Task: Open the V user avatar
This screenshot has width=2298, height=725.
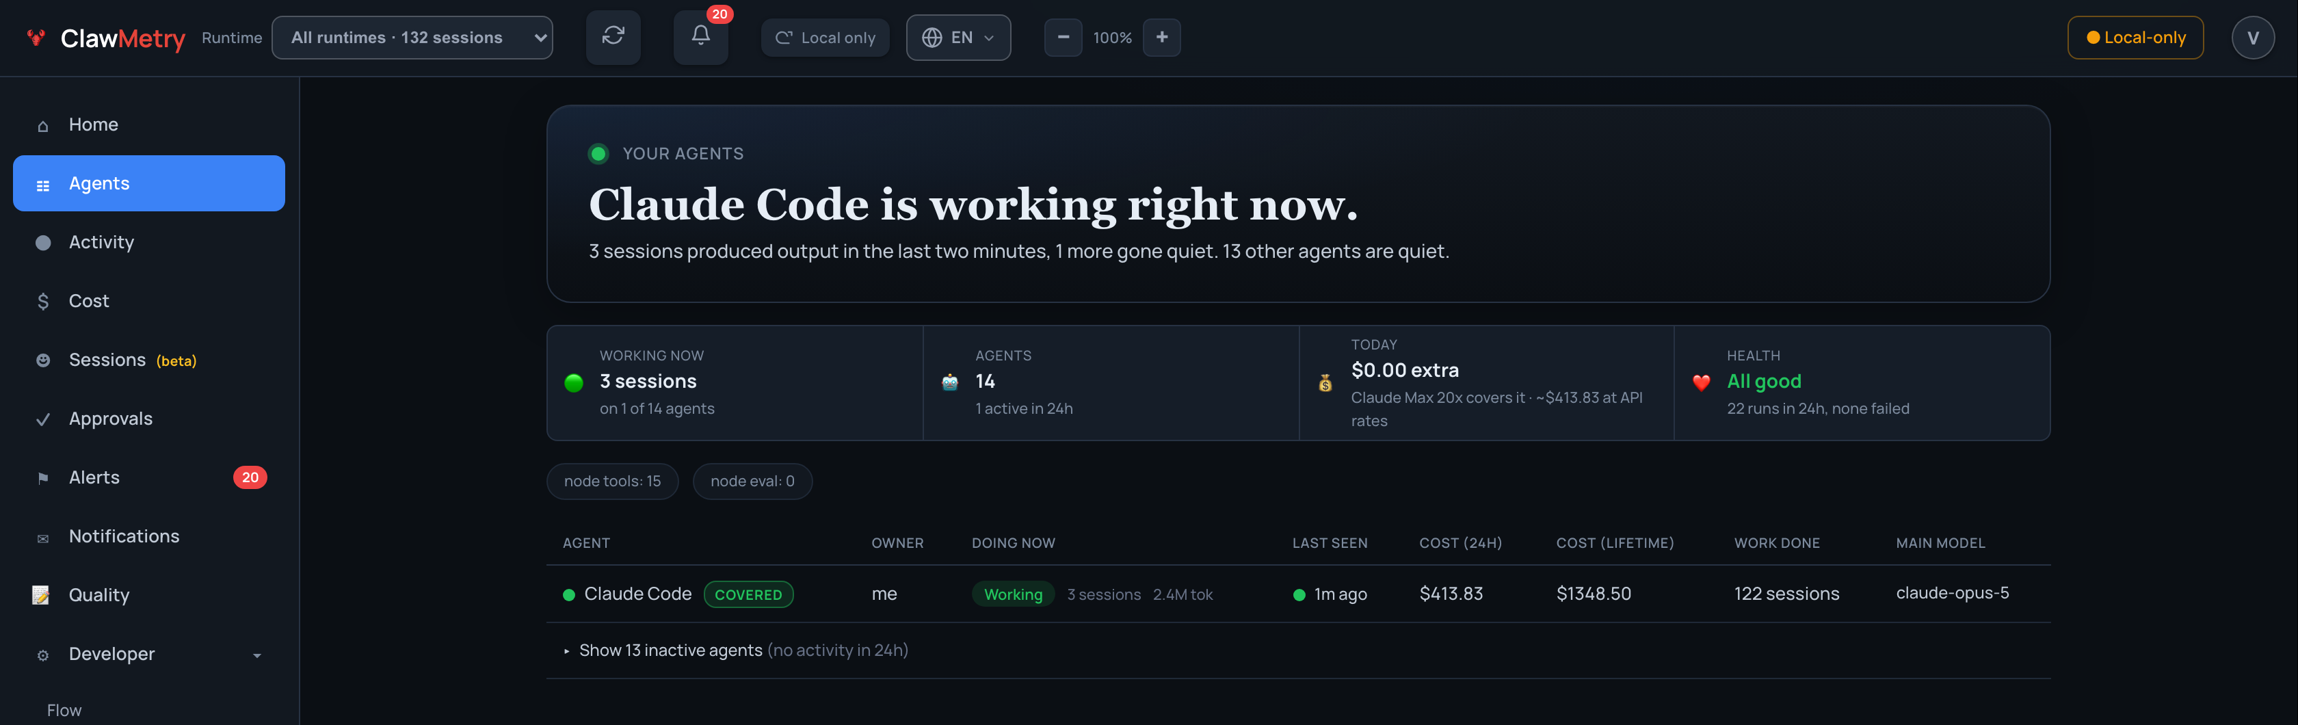Action: [x=2252, y=38]
